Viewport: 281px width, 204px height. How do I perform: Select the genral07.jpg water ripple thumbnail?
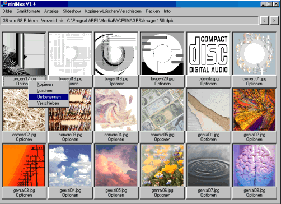click(x=208, y=165)
